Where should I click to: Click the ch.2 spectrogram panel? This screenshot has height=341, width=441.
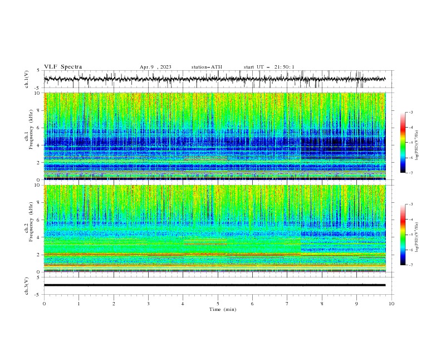(214, 228)
